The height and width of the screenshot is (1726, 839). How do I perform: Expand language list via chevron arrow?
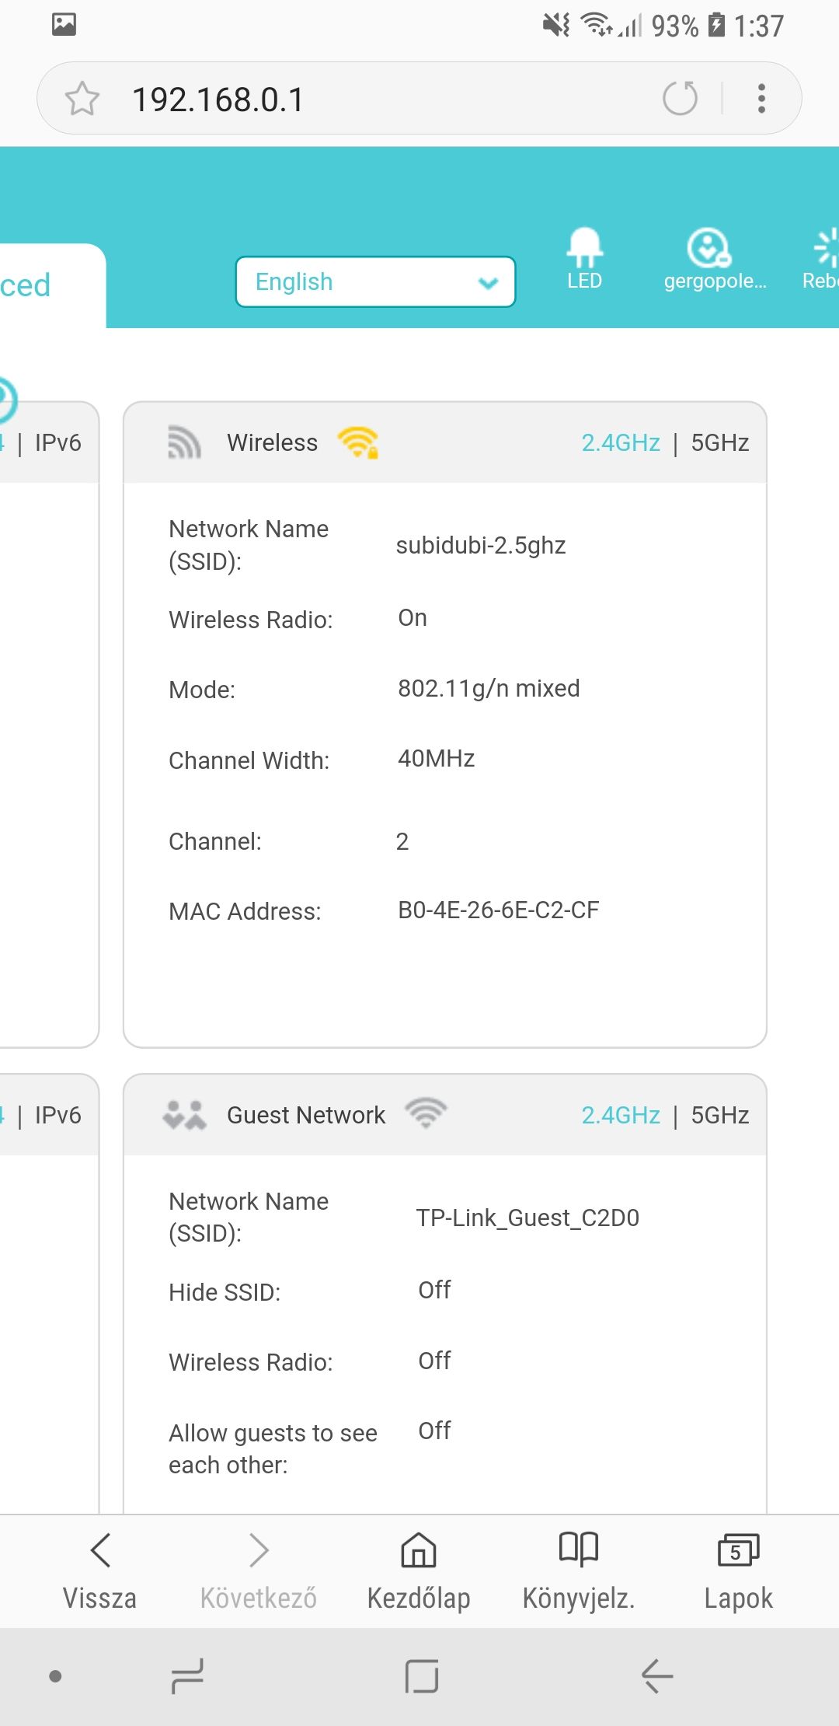488,282
